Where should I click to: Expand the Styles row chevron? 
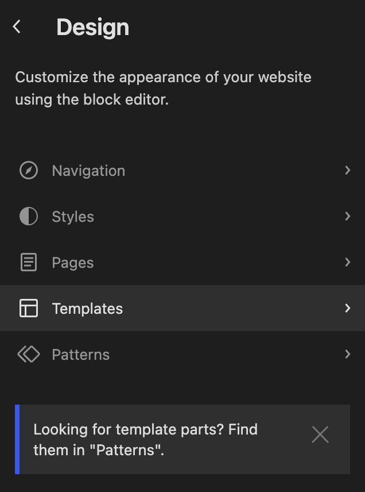click(x=347, y=217)
